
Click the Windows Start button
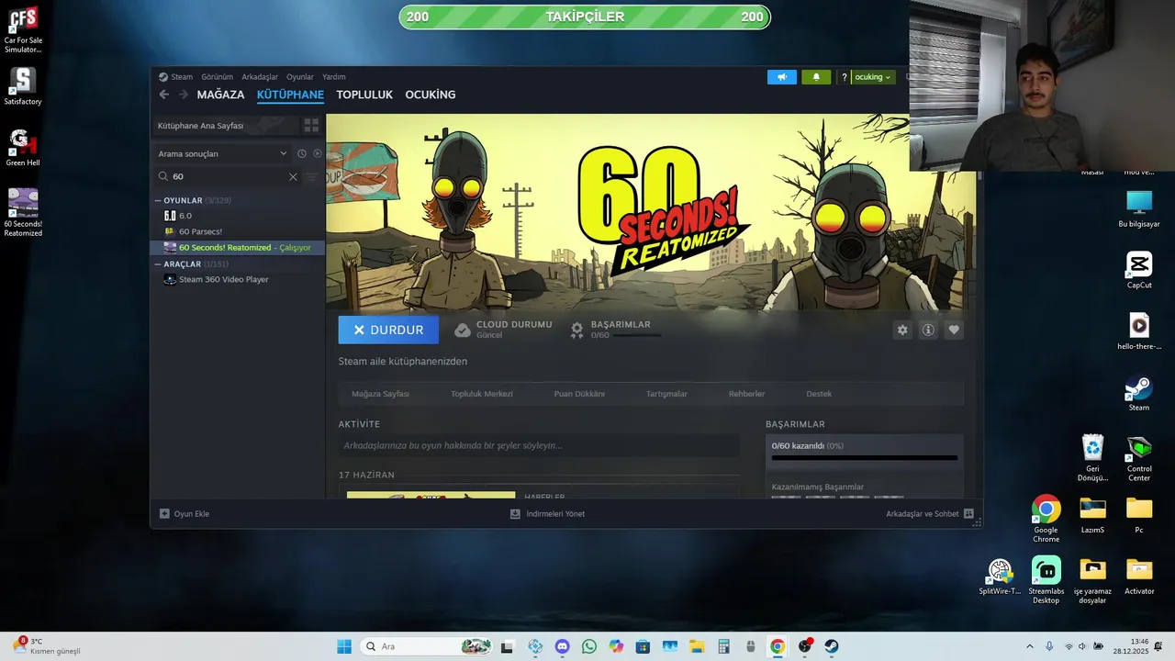click(344, 646)
